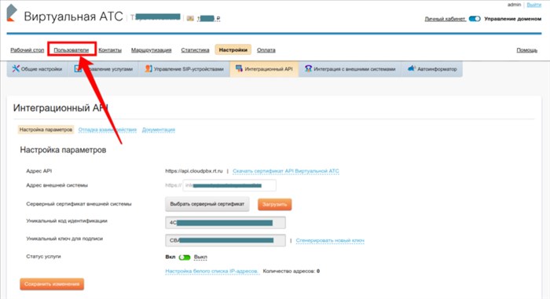Open Статистика menu item
Image resolution: width=550 pixels, height=299 pixels.
point(195,50)
